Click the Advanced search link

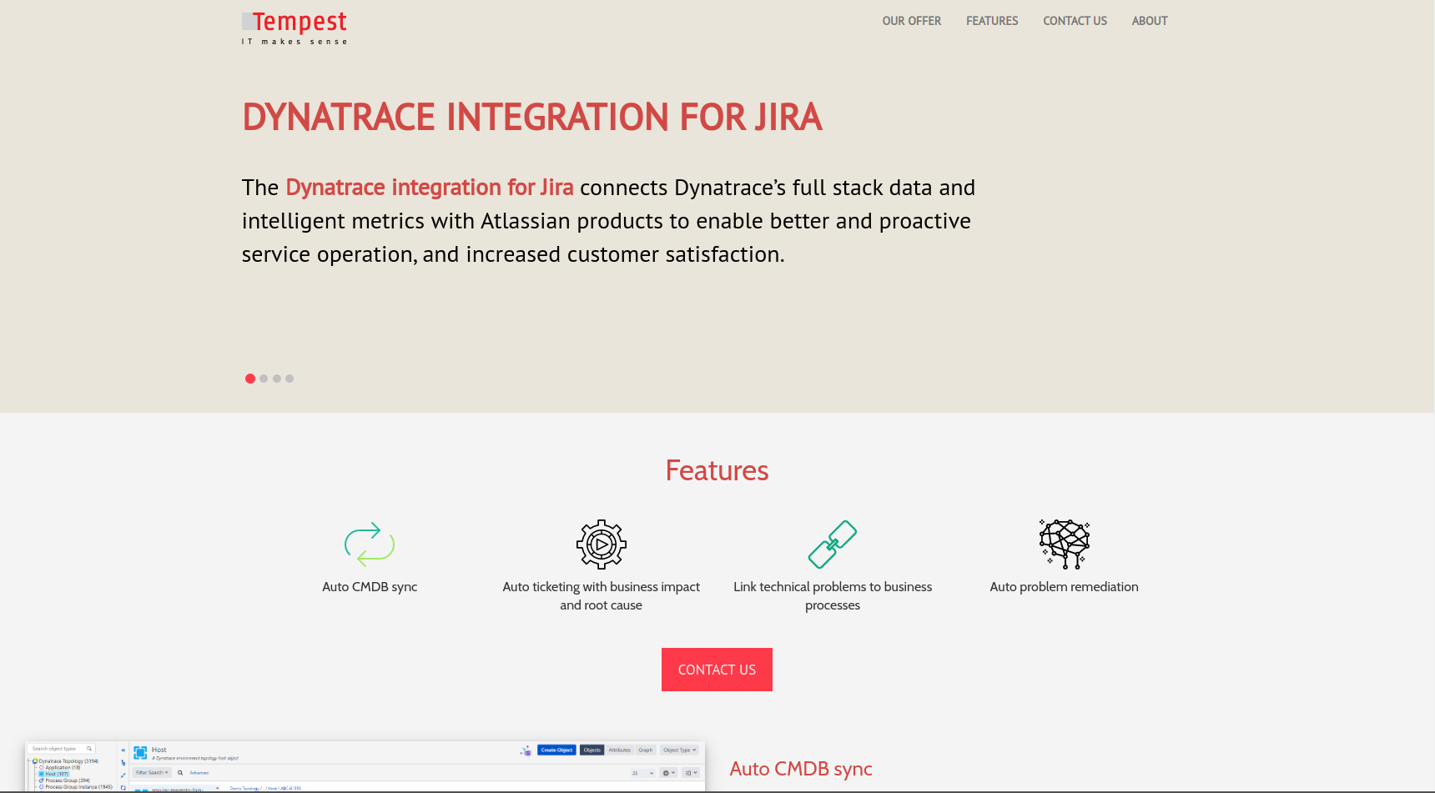(199, 772)
